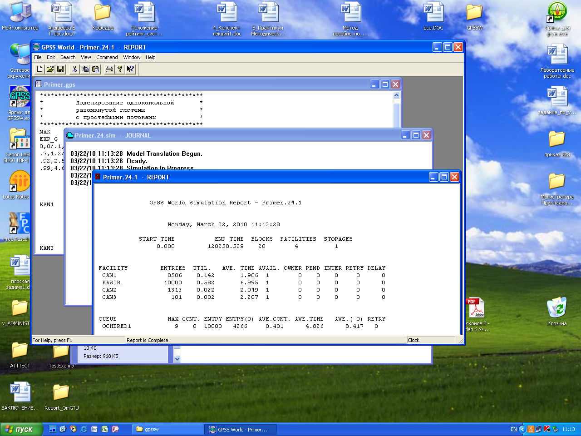Select the PDF document icon on desktop
Screen dimensions: 581x436
(x=476, y=314)
